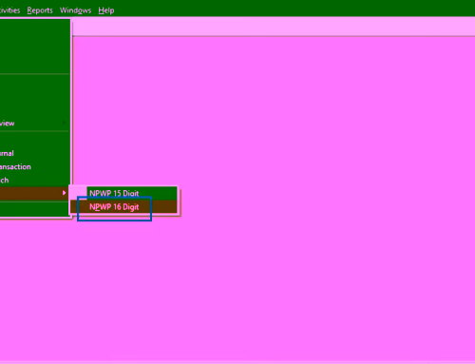The height and width of the screenshot is (364, 475).
Task: Choose the NPWP 15 Digit option
Action: click(114, 193)
